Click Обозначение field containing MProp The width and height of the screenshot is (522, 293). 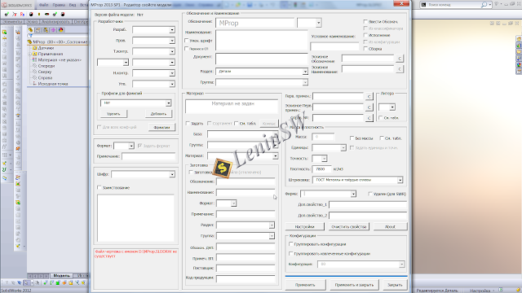click(255, 23)
